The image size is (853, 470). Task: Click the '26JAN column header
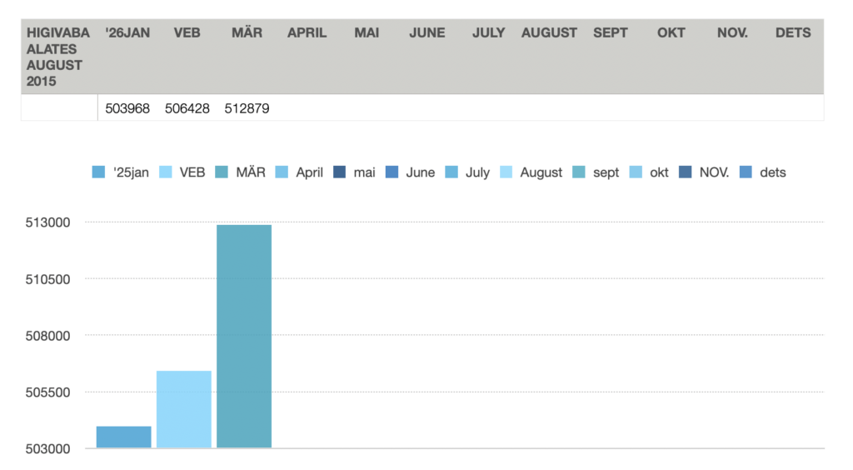click(127, 33)
